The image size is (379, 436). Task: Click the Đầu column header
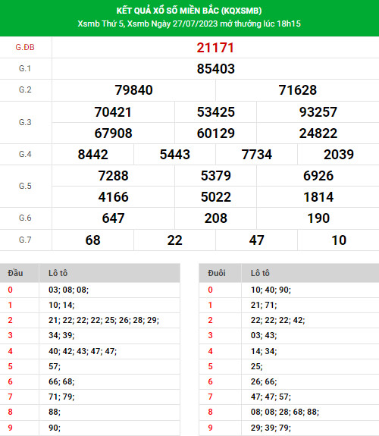click(16, 273)
